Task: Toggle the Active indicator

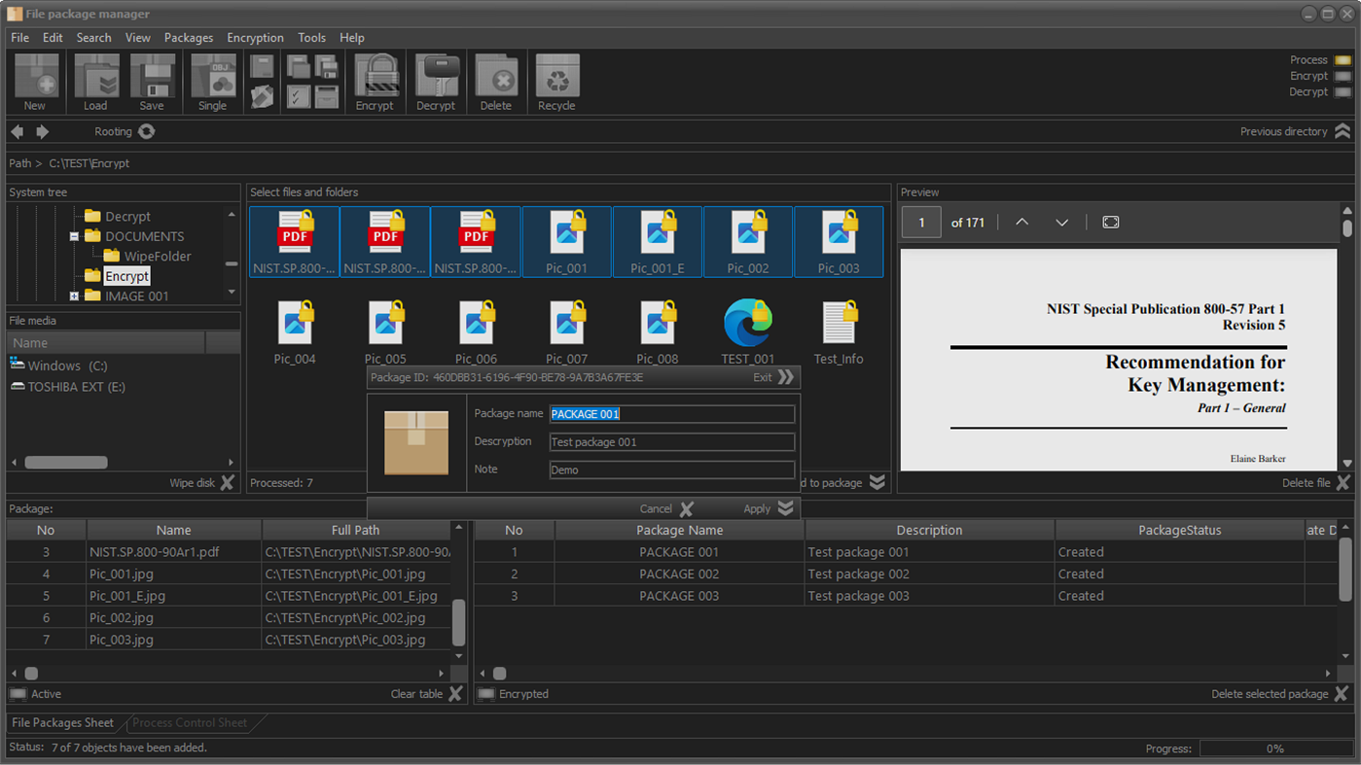Action: pos(18,693)
